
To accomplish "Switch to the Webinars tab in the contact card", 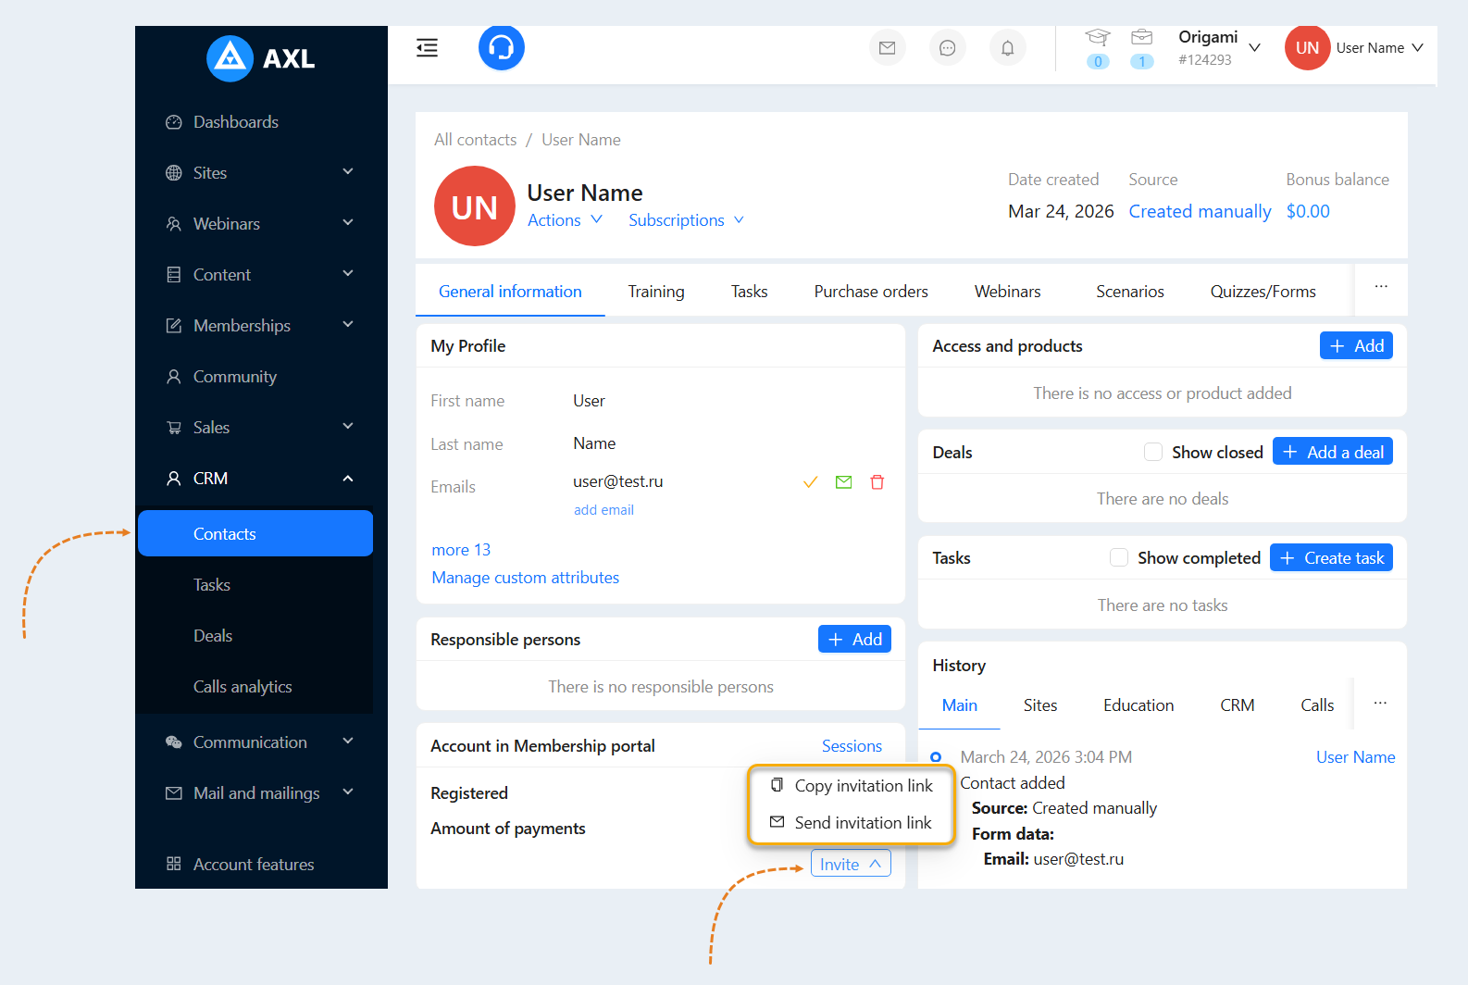I will [1007, 292].
